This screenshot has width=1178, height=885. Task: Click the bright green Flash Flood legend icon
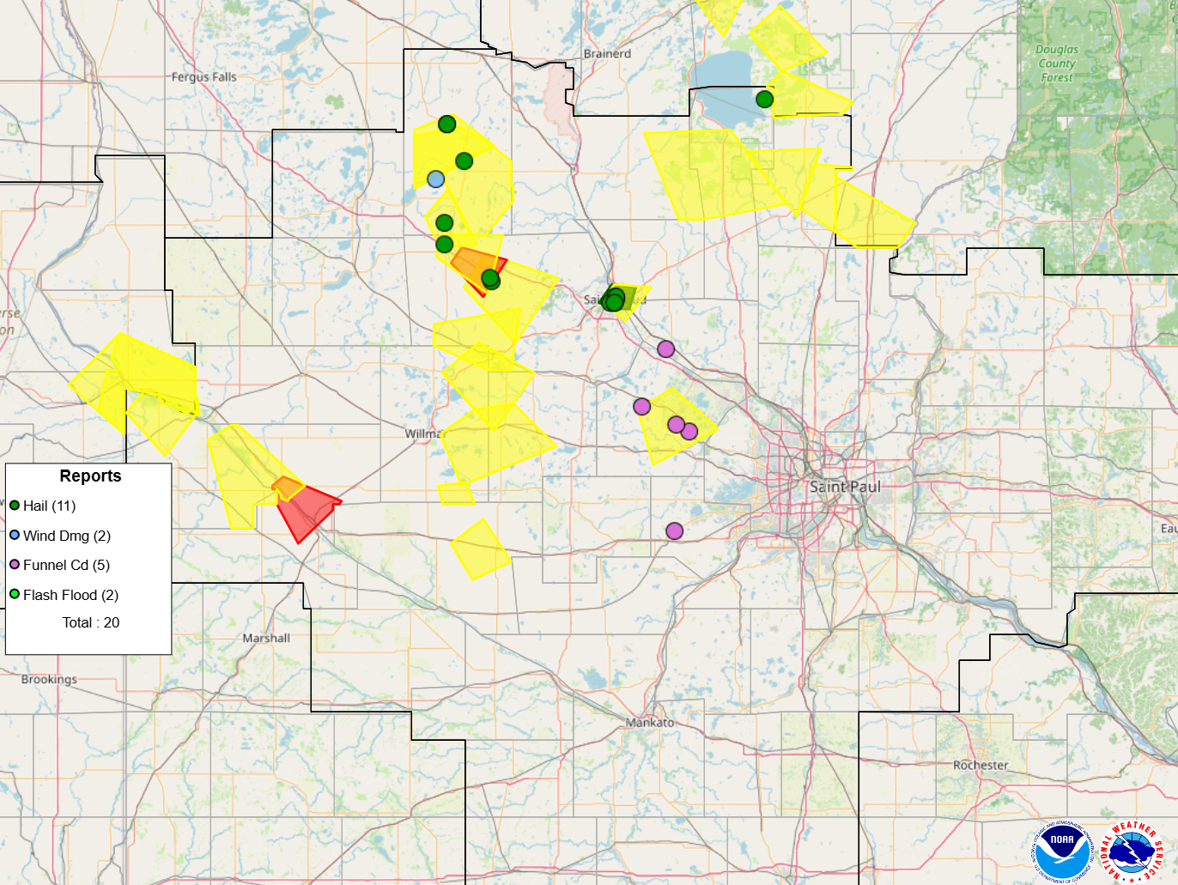pos(15,594)
